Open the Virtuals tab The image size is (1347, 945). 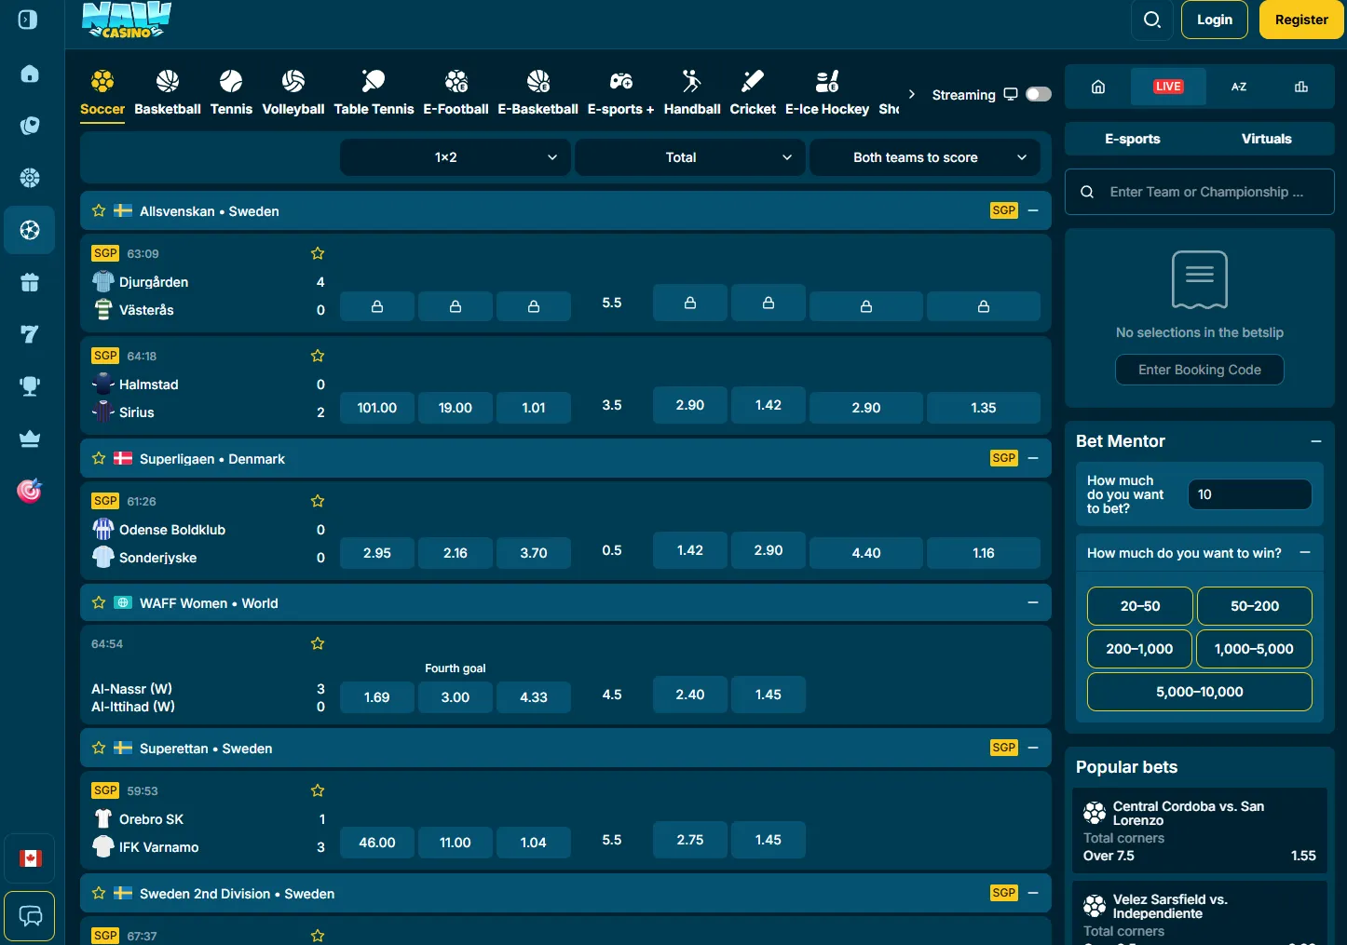click(x=1267, y=139)
